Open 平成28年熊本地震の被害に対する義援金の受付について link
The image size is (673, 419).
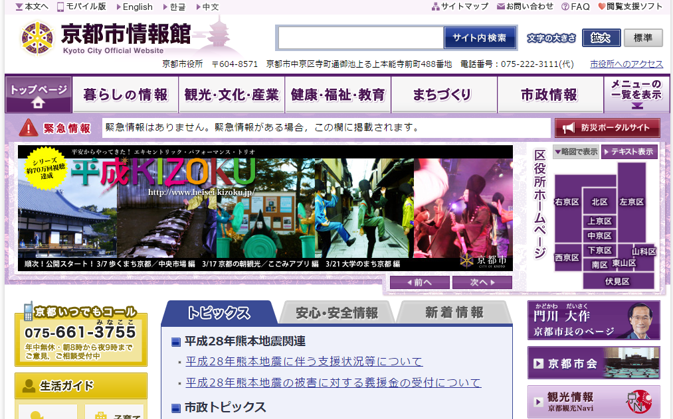click(333, 382)
